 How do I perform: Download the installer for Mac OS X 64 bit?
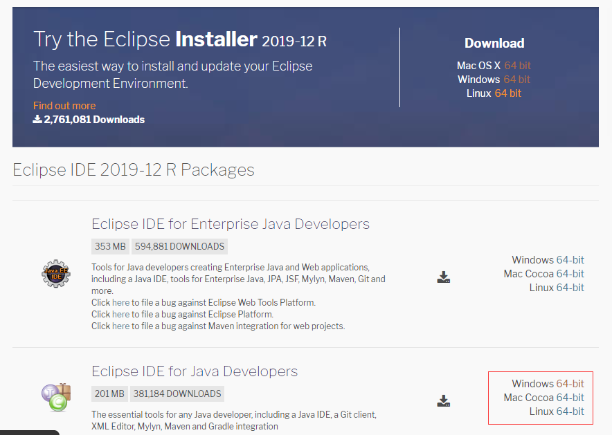coord(516,65)
